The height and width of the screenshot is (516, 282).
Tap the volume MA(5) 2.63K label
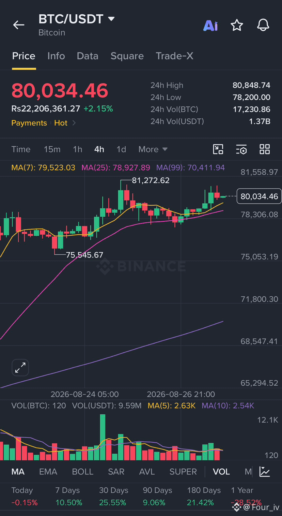pos(172,406)
